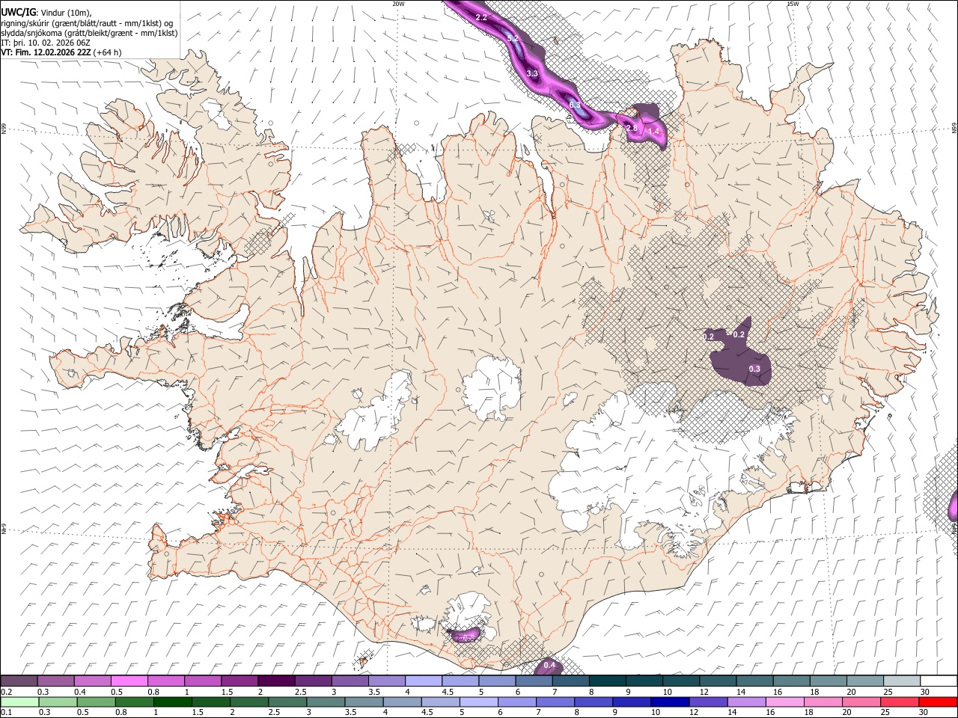Select the darkest green 1–1.5 swatch in lower legend
Screen dimensions: 958x718
point(174,702)
